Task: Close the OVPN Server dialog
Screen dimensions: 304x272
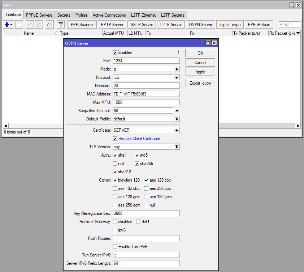Action: tap(214, 43)
